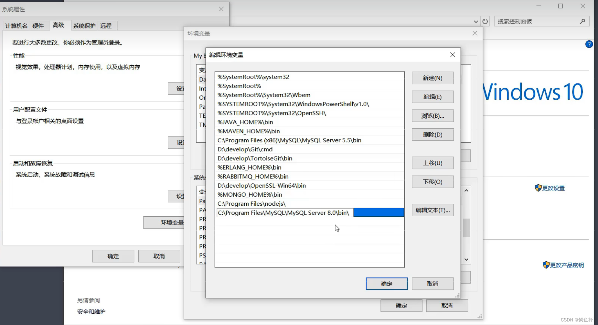Select the D:\develop\OpenSSL-Win64\bin entry
Screen dimensions: 598x325
[x=310, y=185]
